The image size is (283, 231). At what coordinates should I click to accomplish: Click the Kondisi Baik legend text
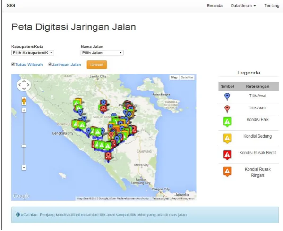click(x=257, y=120)
